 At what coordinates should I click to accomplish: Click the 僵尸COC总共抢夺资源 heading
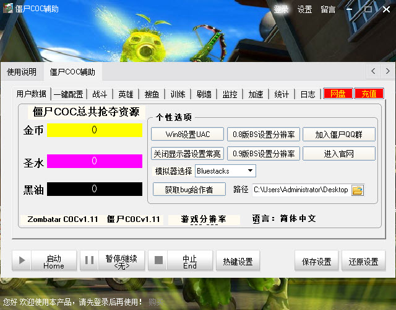click(86, 112)
